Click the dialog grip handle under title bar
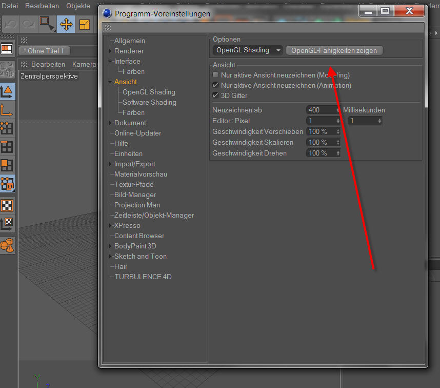The image size is (440, 388). click(108, 27)
